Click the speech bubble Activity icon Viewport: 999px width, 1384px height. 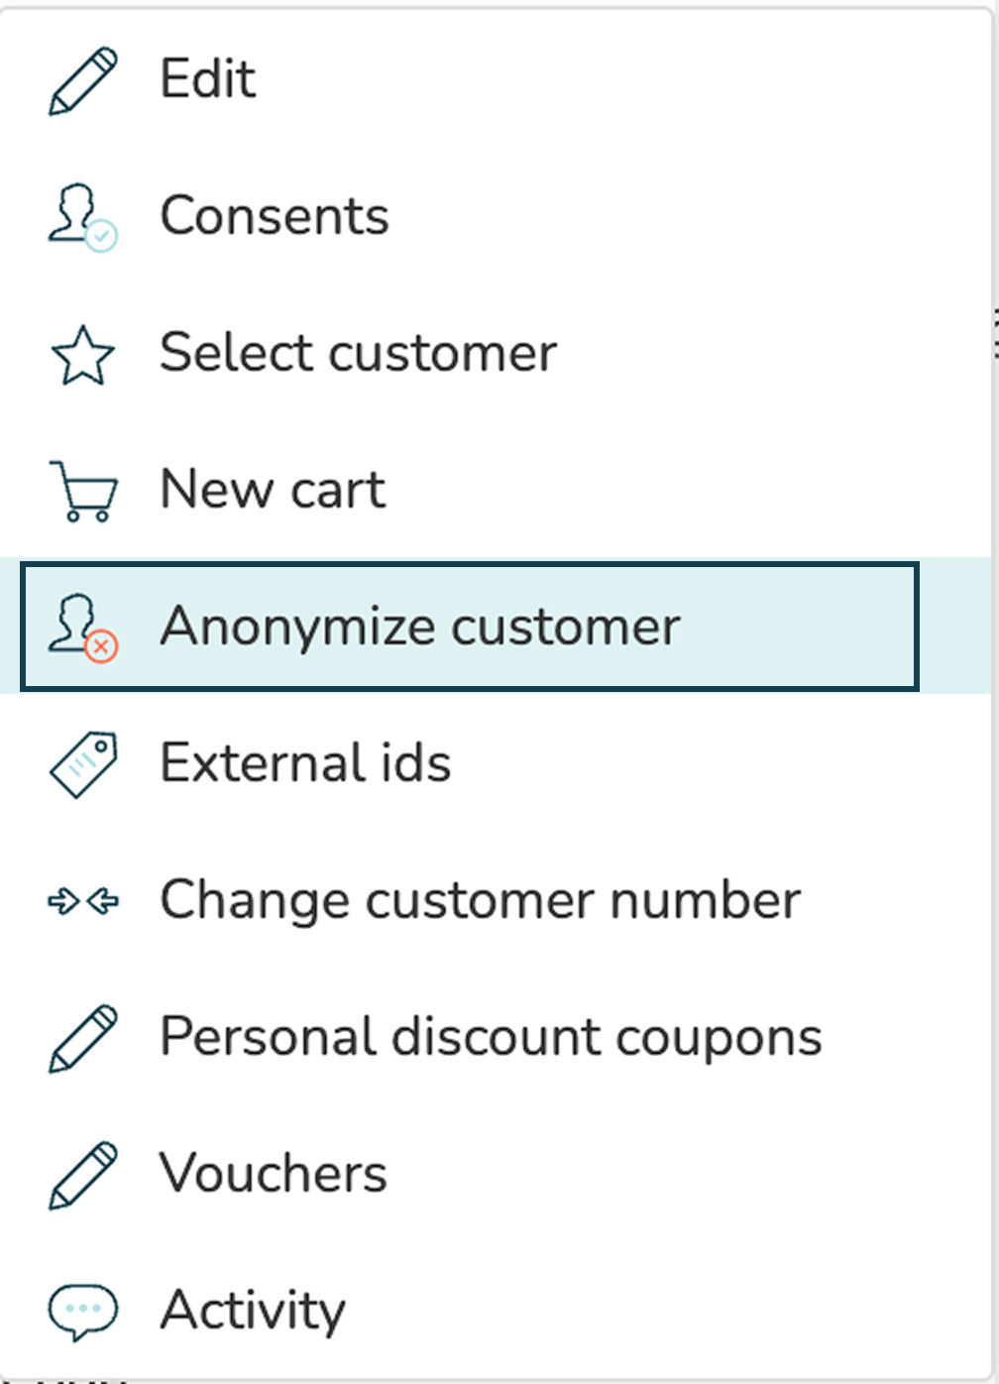(x=83, y=1312)
